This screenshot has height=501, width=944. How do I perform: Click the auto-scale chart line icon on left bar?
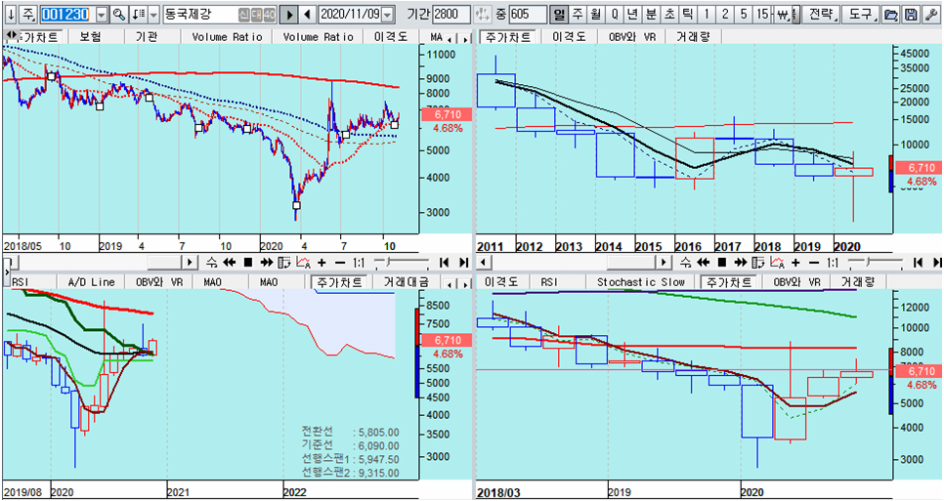[304, 263]
